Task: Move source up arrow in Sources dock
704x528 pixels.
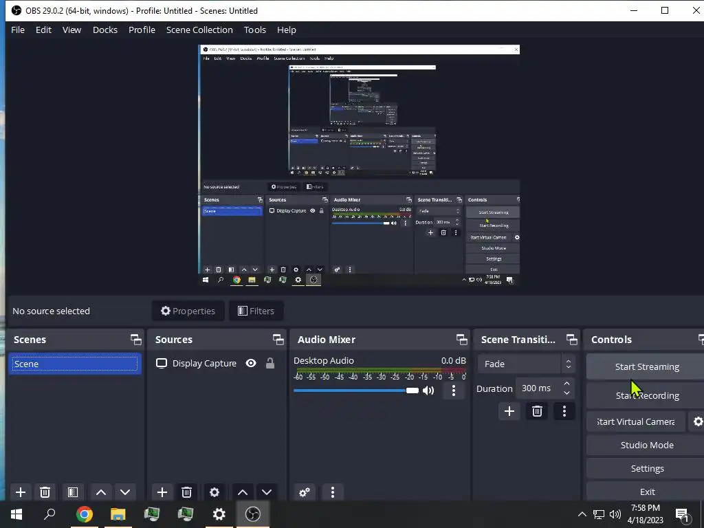Action: pyautogui.click(x=243, y=492)
